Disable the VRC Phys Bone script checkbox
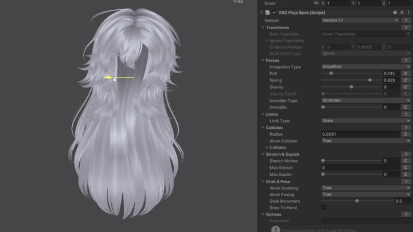The image size is (413, 232). coord(274,13)
